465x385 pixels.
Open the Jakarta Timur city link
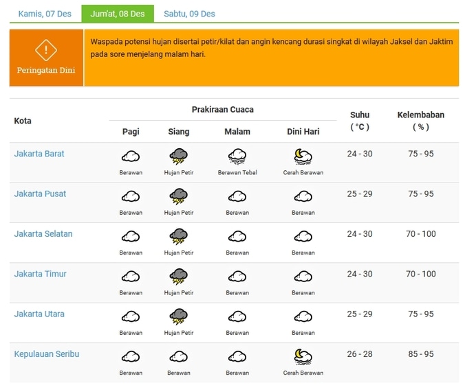pyautogui.click(x=40, y=274)
